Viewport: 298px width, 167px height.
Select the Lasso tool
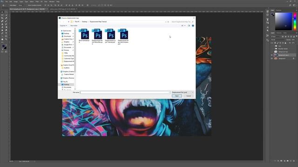coord(2,15)
